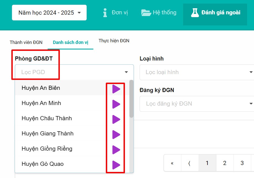Click the info icon beside Đơn vị
Image resolution: width=254 pixels, height=178 pixels.
pyautogui.click(x=105, y=13)
